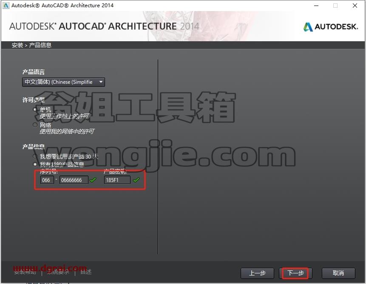Click the serial number field 06666666
This screenshot has width=366, height=284.
pos(74,180)
